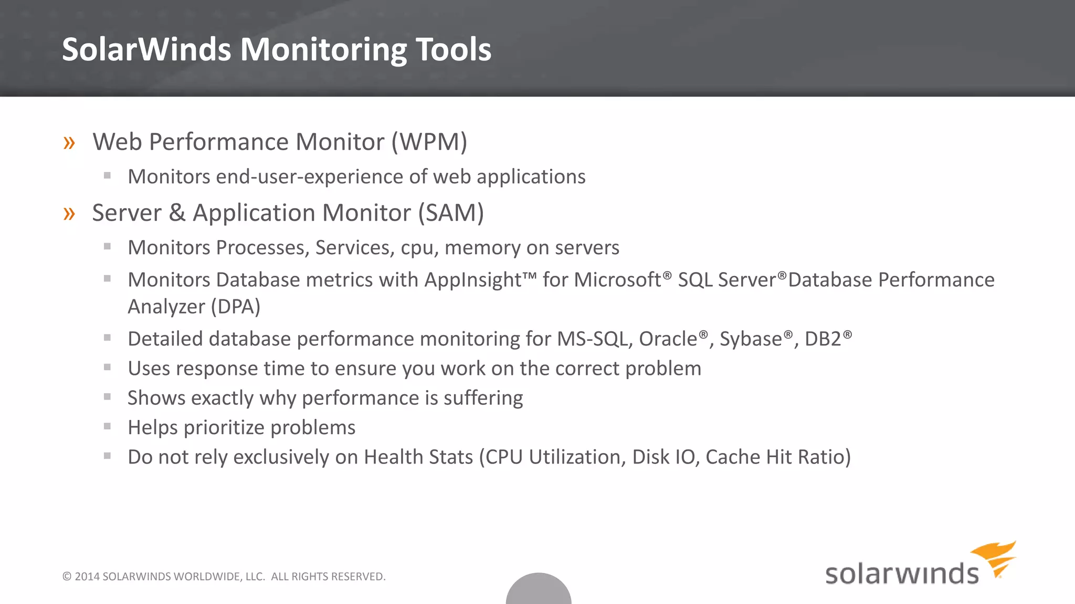Click 'Detailed database performance monitoring for MS-SQL' bullet

click(x=490, y=339)
